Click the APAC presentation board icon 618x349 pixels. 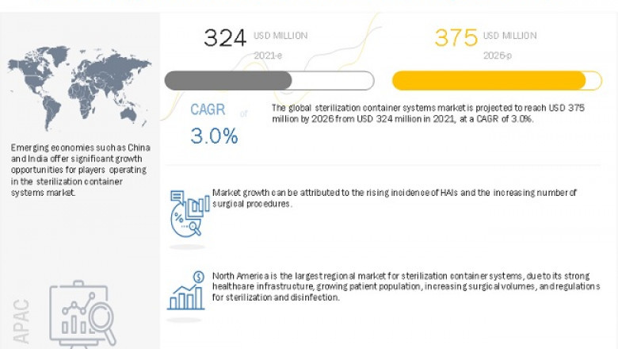coord(82,314)
